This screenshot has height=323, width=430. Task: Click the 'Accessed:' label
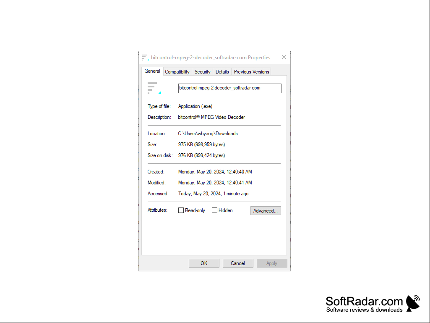tap(158, 194)
